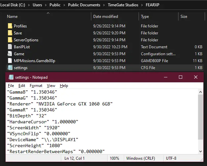Select the ServerOptions folder name
Image resolution: width=207 pixels, height=166 pixels.
tap(26, 40)
